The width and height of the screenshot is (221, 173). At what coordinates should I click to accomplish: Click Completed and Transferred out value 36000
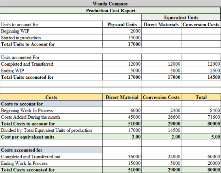point(134,157)
